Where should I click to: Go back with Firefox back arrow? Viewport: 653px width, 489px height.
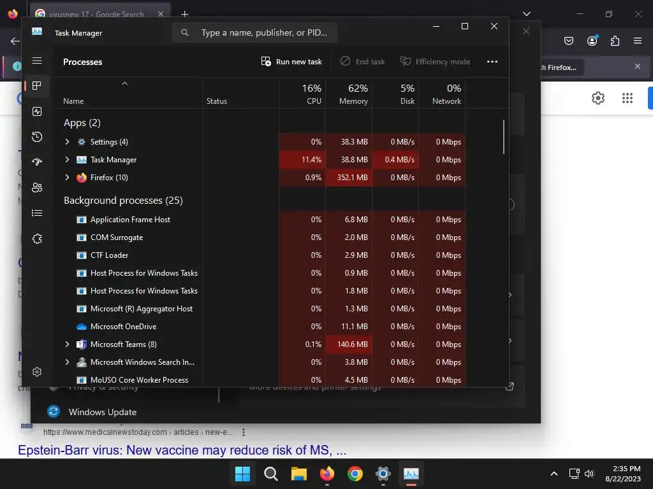[15, 41]
